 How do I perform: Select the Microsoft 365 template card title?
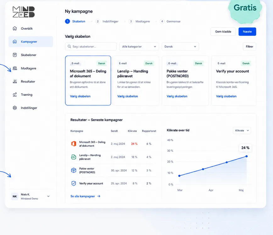[x=88, y=73]
